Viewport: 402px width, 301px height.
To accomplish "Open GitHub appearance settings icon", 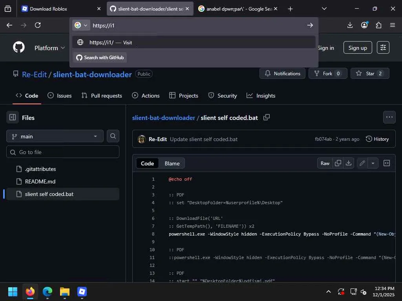I will point(383,47).
